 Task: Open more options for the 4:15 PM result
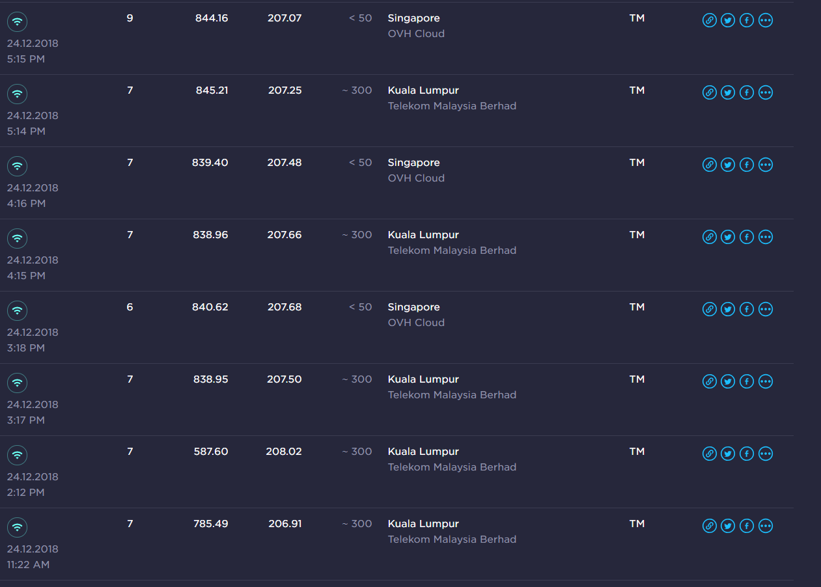(766, 238)
